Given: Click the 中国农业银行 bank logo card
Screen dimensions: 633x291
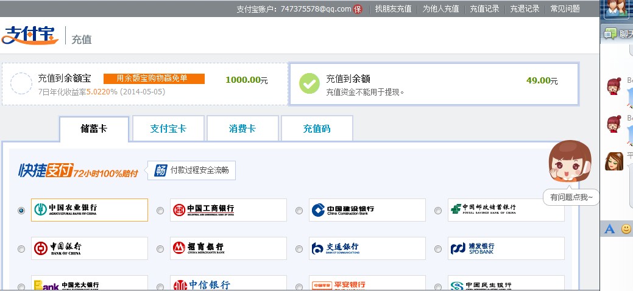Looking at the screenshot, I should (x=90, y=210).
